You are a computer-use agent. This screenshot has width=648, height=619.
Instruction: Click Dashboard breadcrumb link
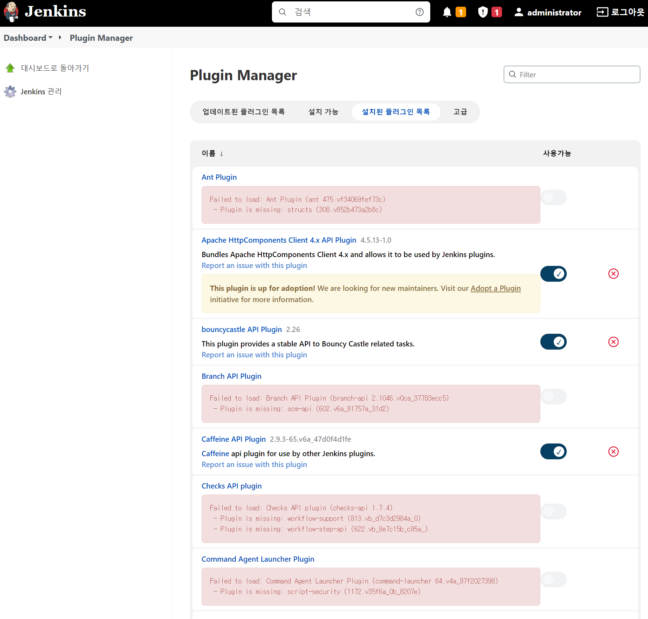[25, 38]
